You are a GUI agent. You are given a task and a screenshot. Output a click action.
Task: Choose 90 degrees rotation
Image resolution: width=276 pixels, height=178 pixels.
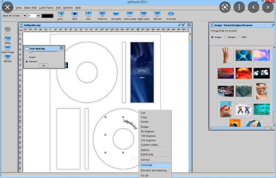[155, 131]
